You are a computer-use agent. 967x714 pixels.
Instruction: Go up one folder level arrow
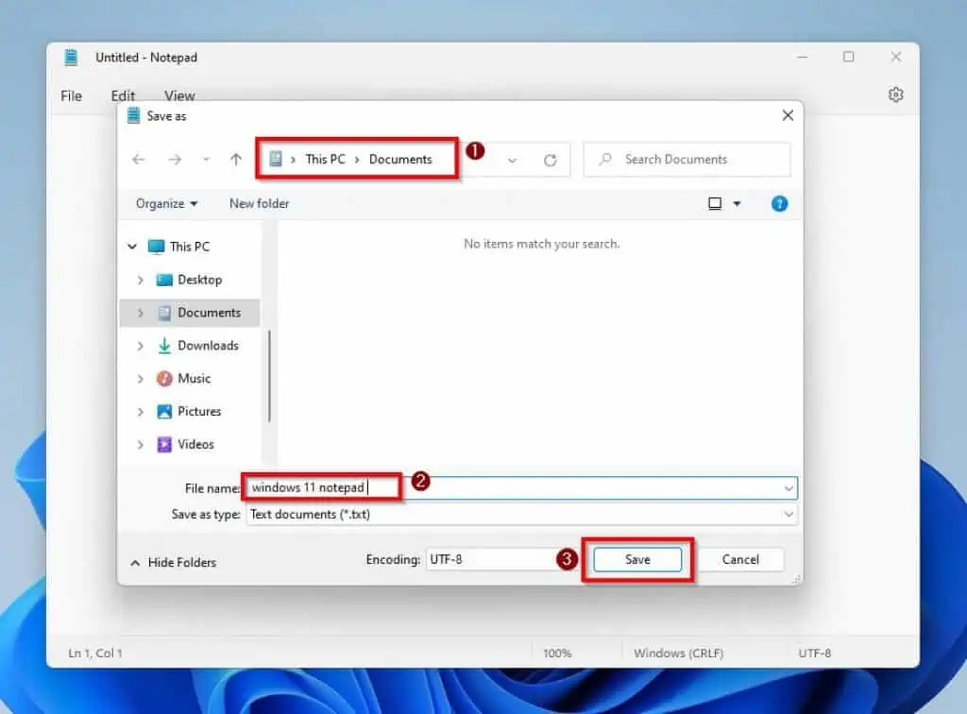(235, 160)
